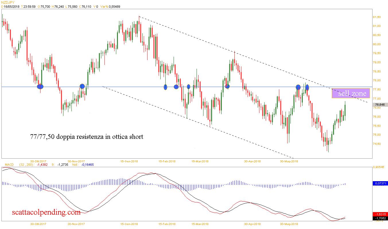
Task: Click the black signal value tag -1,7052
Action: click(x=380, y=218)
